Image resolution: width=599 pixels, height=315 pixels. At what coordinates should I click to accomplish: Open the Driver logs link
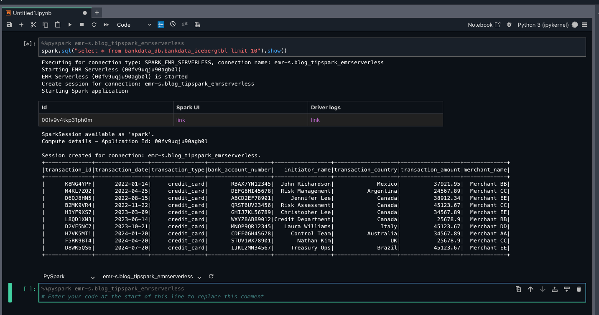pos(315,120)
